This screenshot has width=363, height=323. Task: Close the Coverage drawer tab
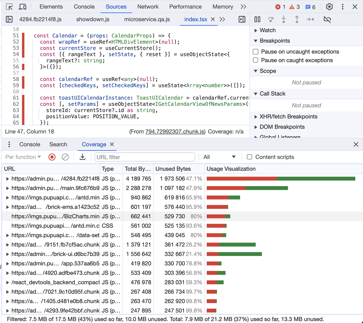coord(112,144)
